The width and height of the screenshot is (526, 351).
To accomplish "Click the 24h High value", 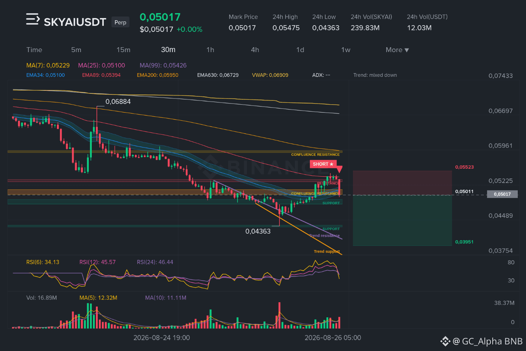I will [286, 28].
